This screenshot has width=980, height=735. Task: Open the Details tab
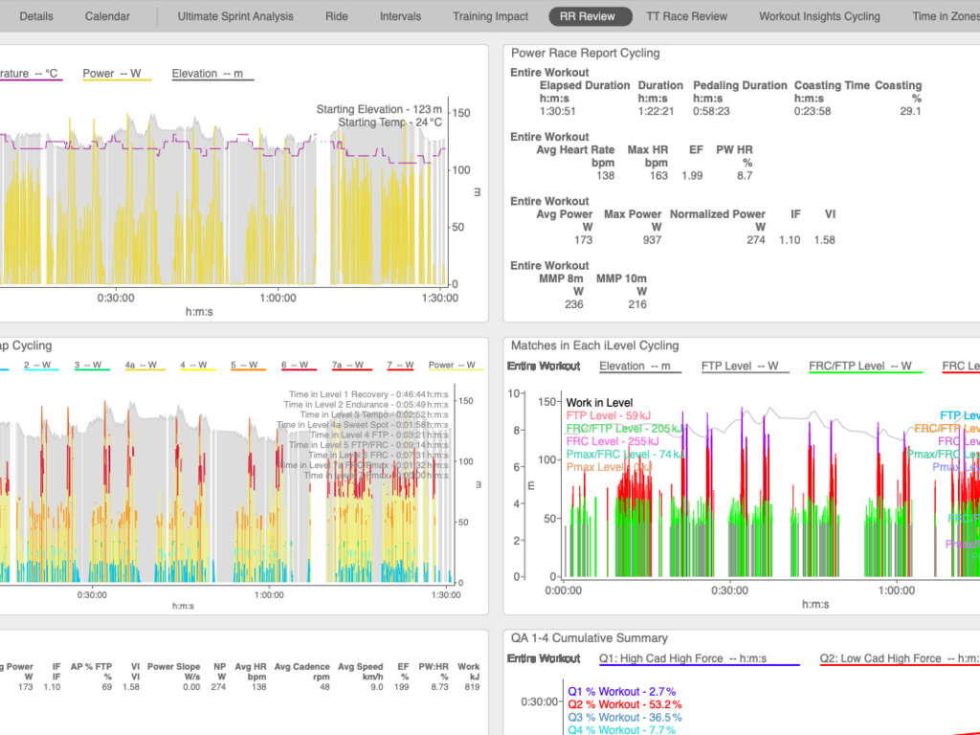[36, 16]
